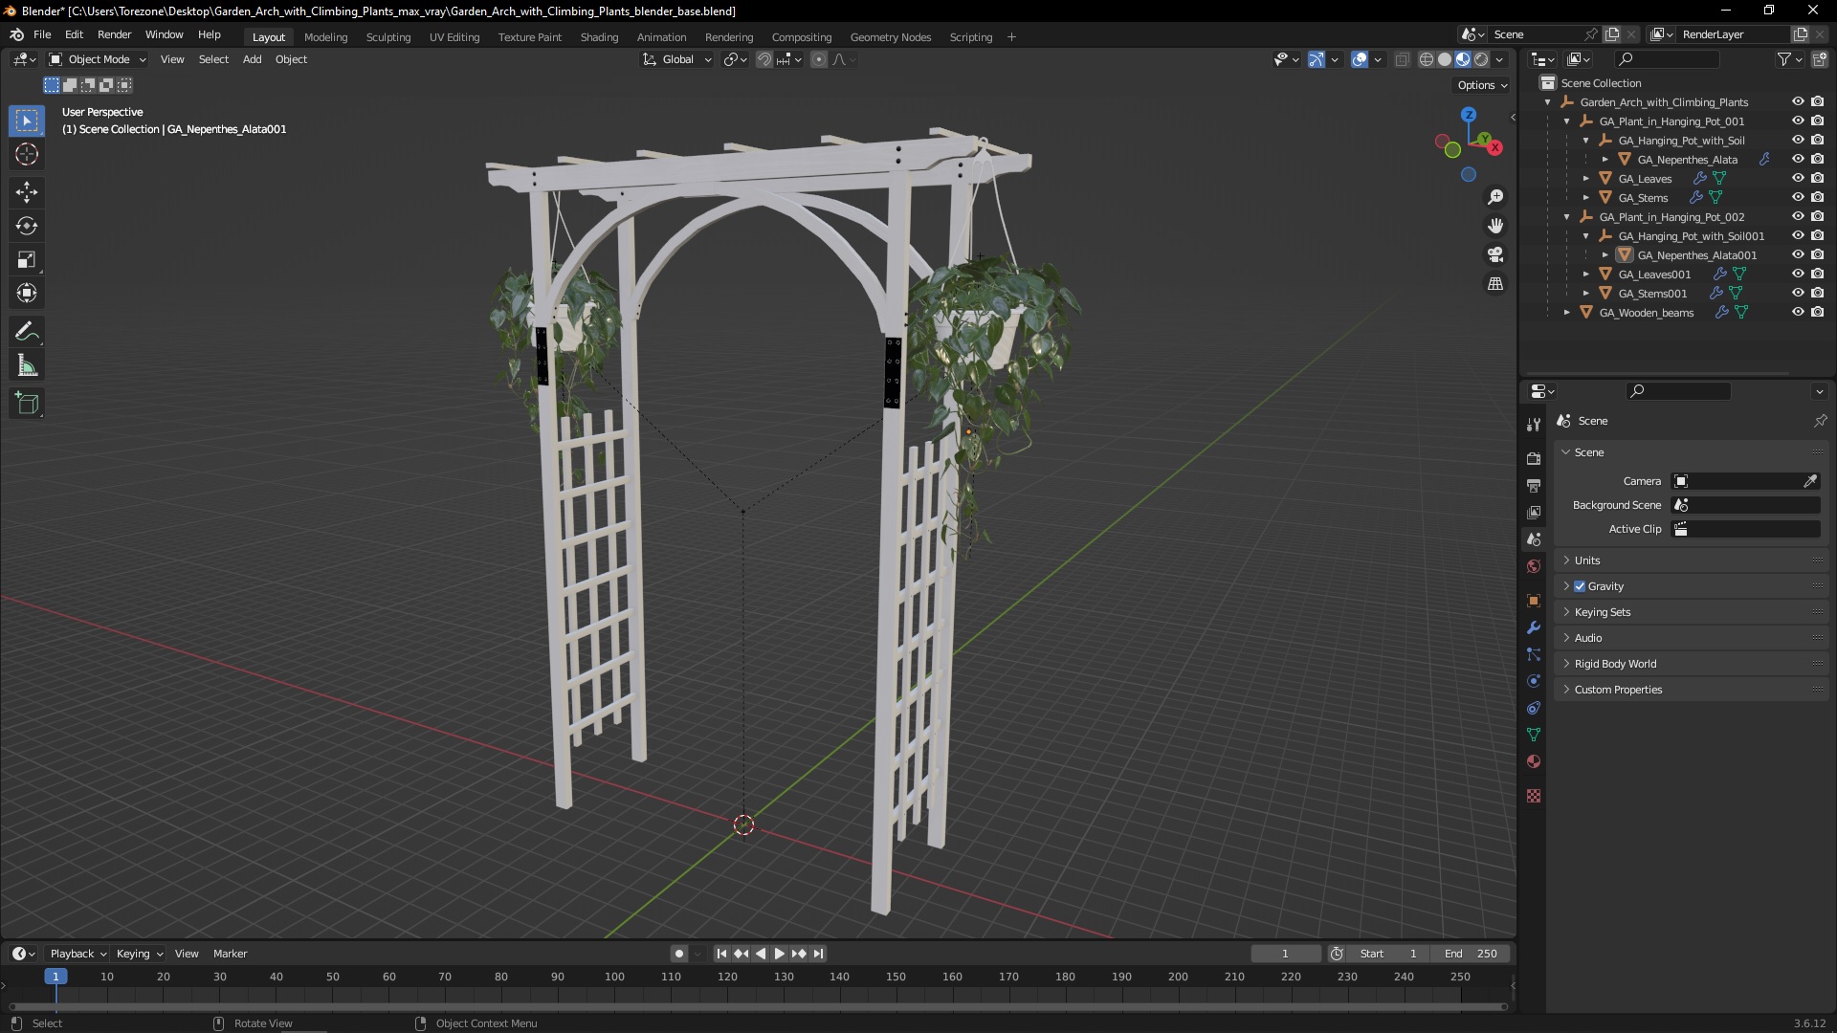Open the Material properties tab

[1534, 761]
